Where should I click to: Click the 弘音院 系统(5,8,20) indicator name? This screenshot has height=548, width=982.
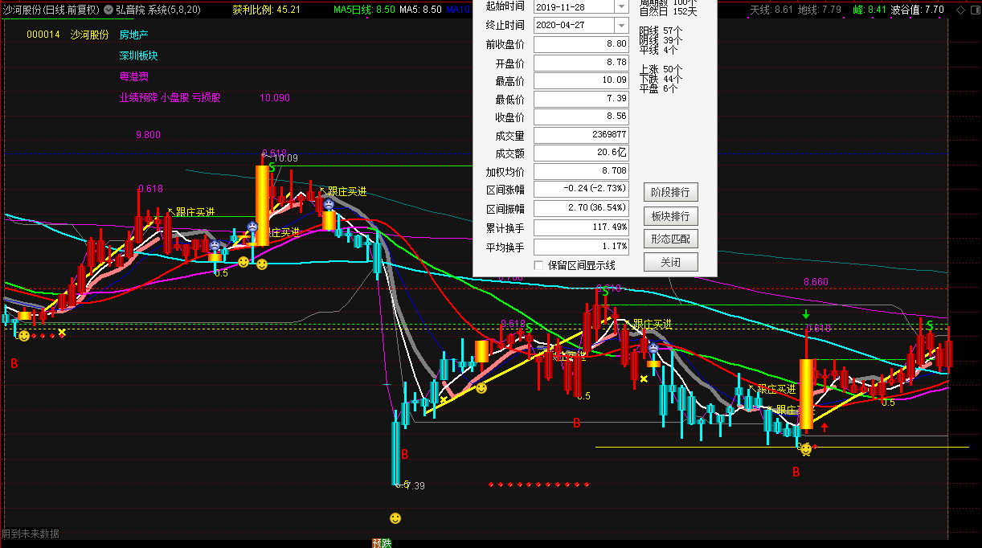coord(158,10)
